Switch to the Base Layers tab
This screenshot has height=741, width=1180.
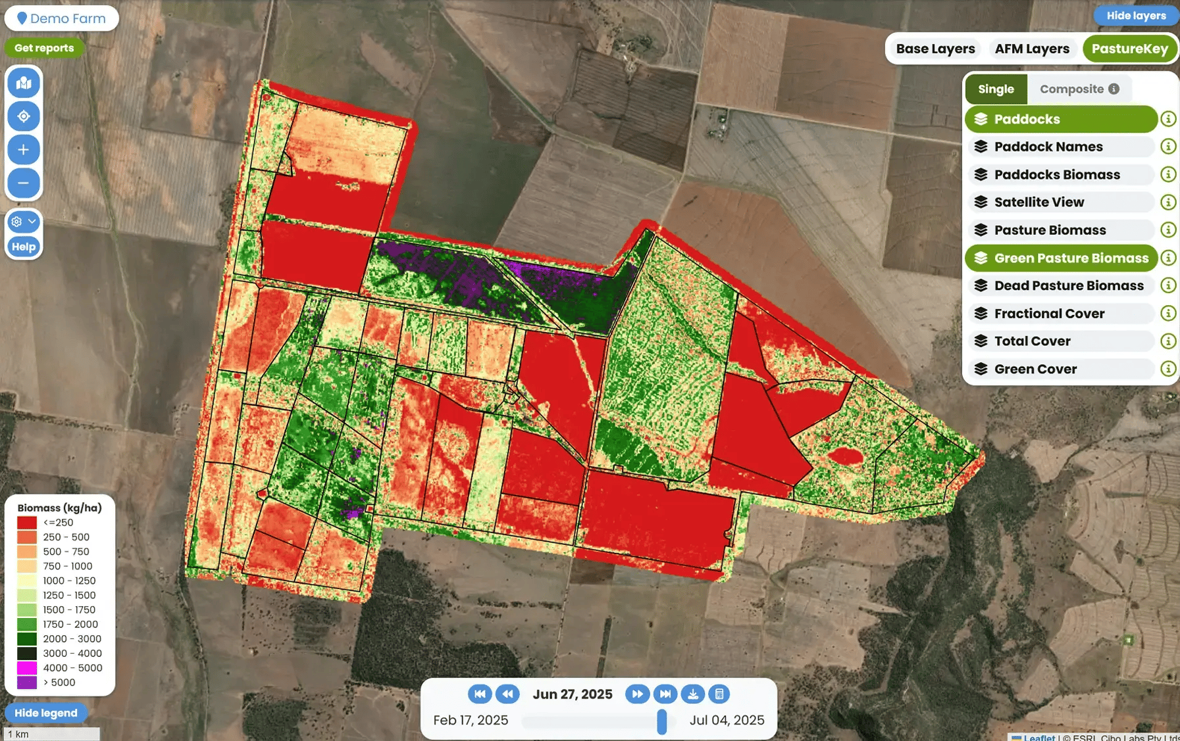click(x=935, y=49)
